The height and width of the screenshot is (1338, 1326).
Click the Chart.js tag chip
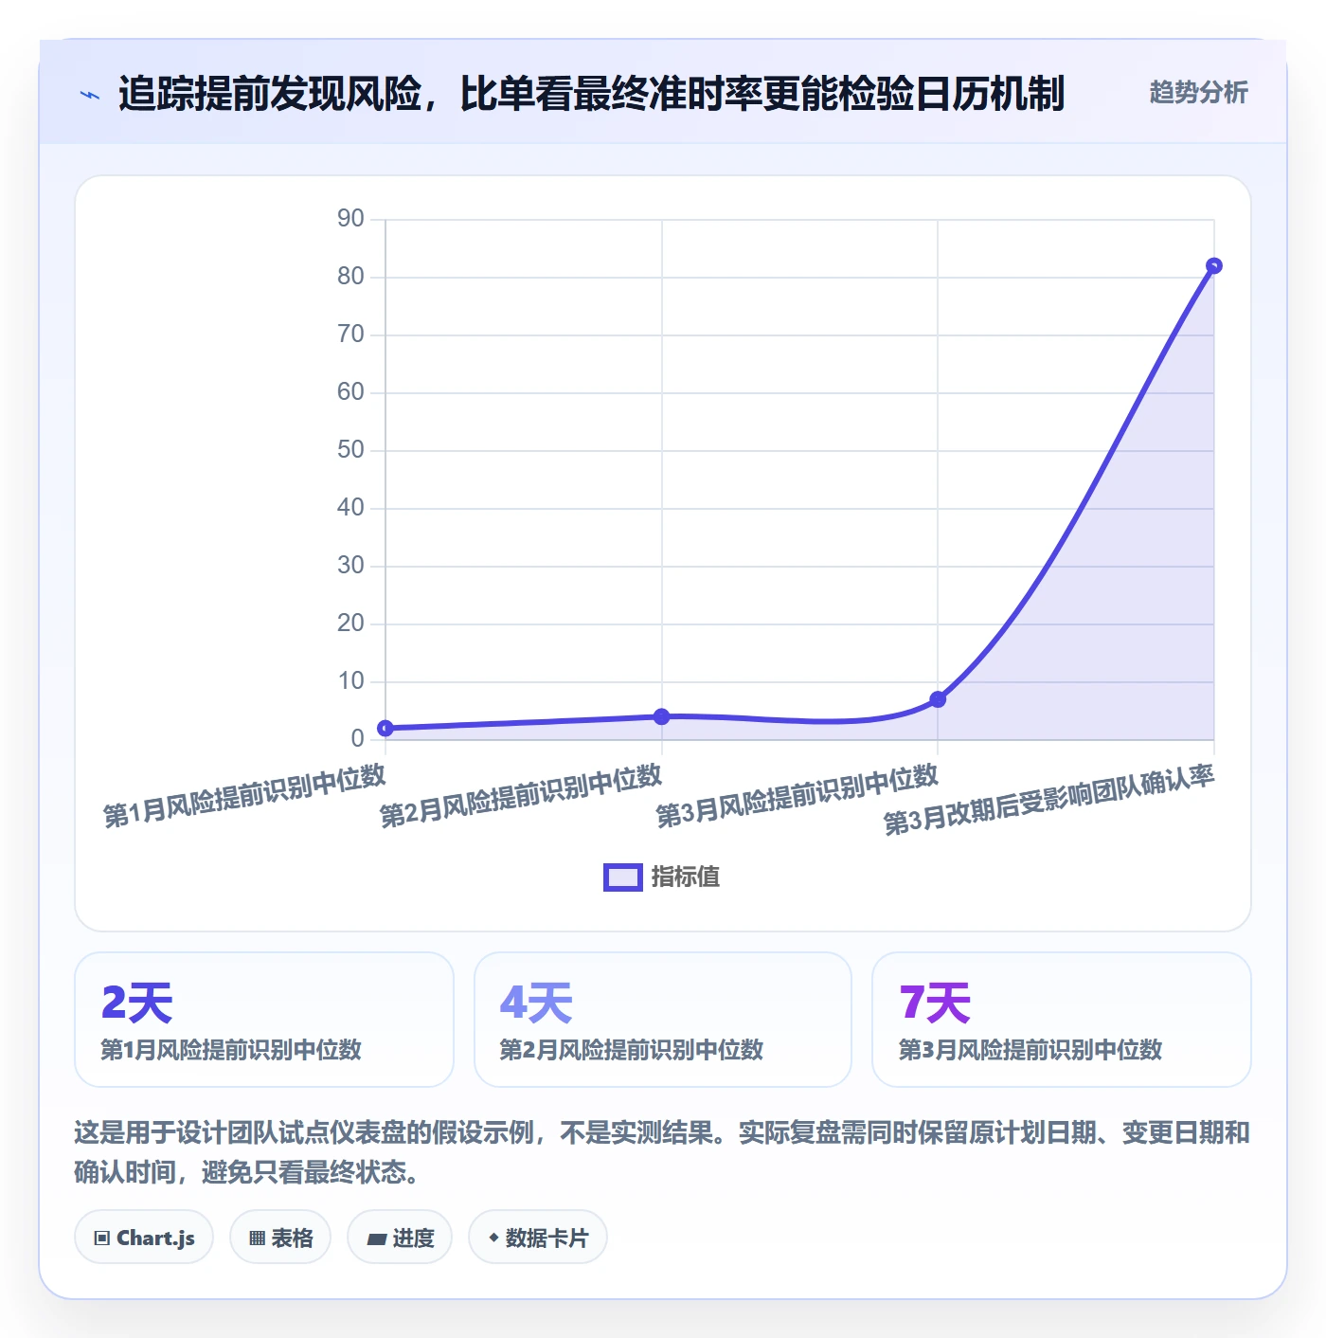[144, 1237]
